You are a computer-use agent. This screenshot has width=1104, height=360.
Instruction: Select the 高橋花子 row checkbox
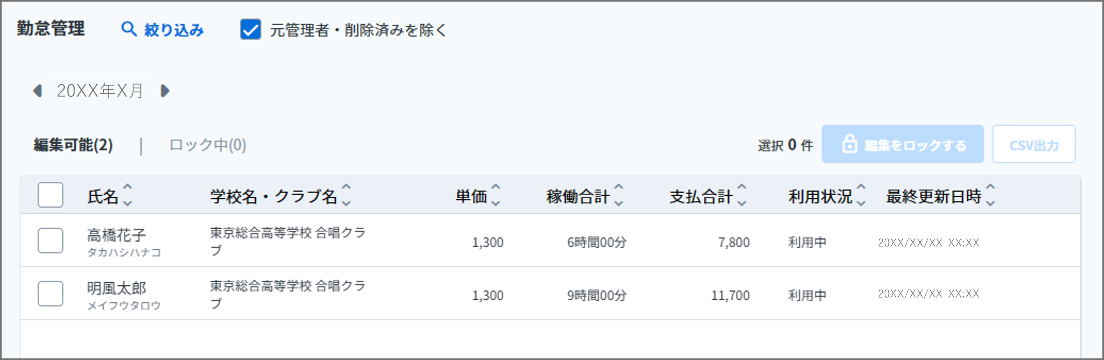click(50, 240)
